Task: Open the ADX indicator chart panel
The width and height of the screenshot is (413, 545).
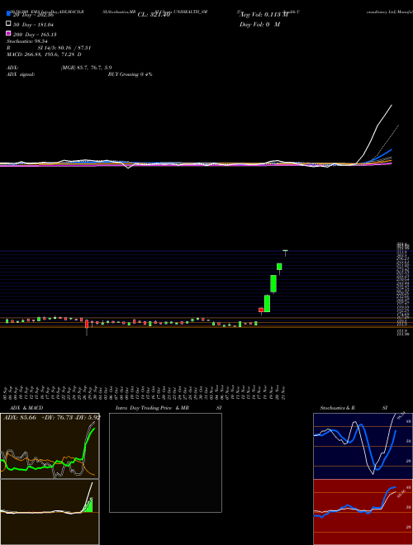Action: pos(50,446)
